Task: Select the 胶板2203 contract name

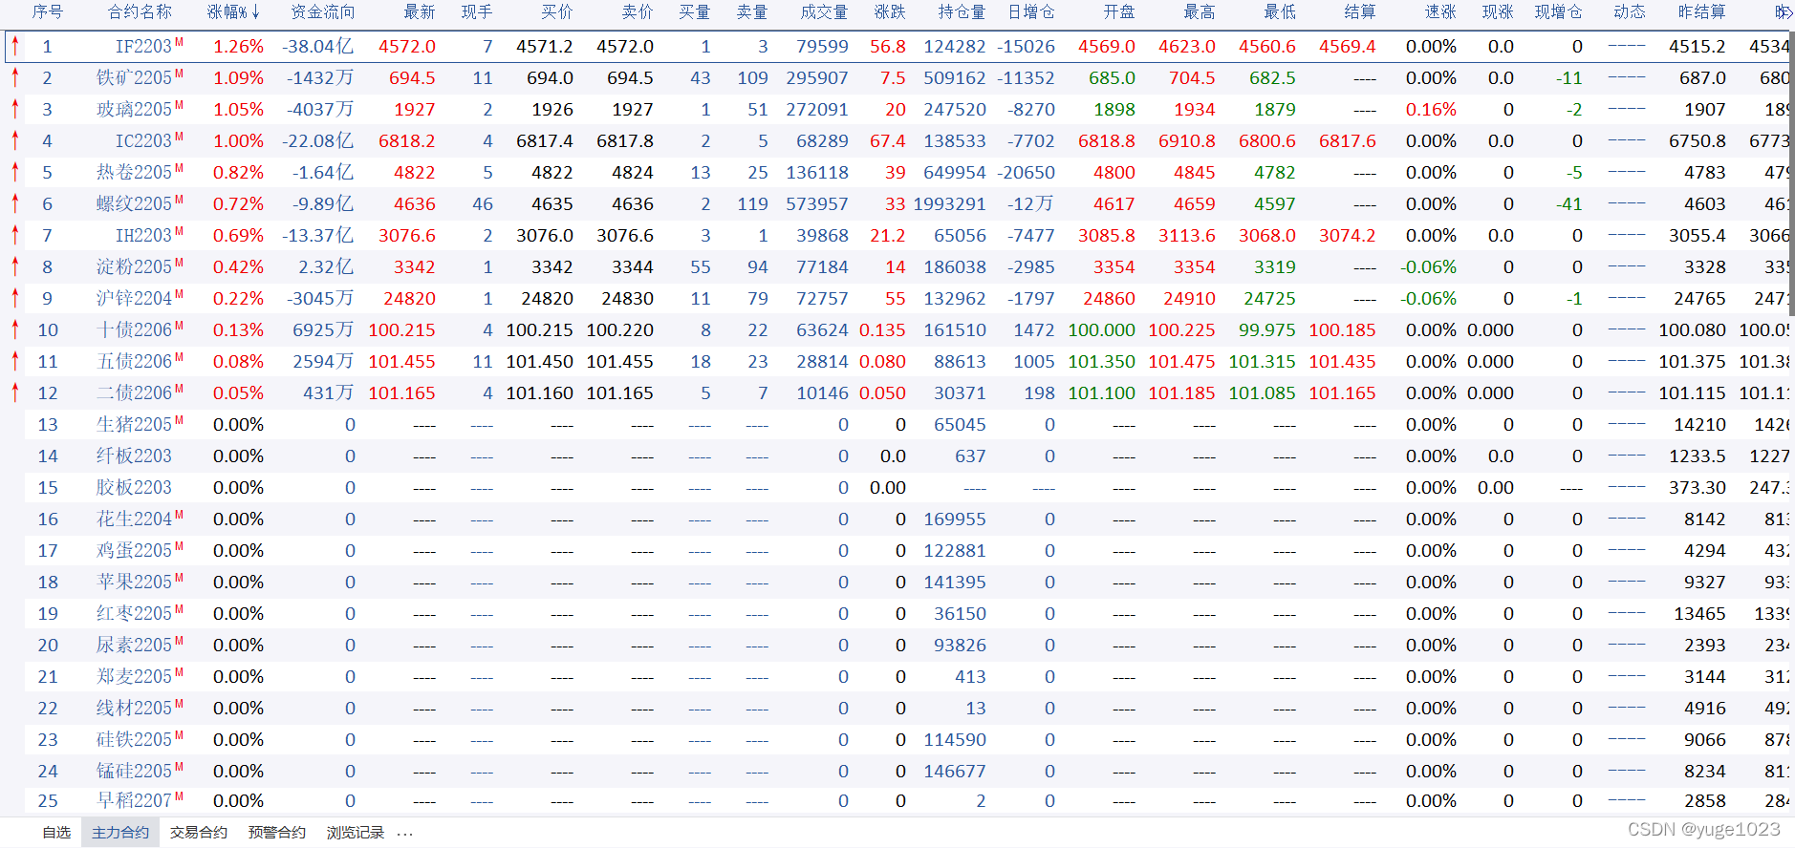Action: pos(134,487)
